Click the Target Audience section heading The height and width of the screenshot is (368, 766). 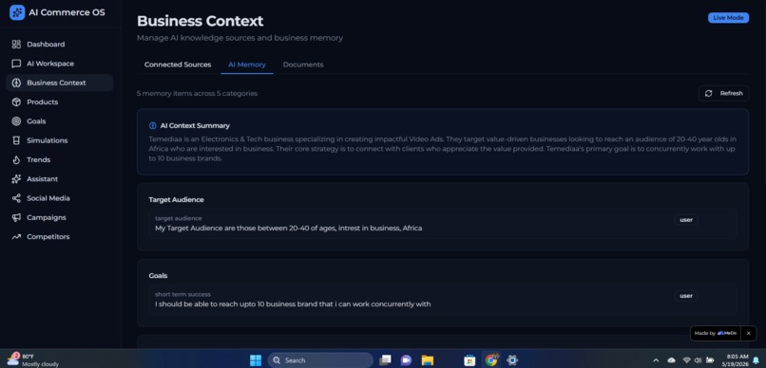176,200
